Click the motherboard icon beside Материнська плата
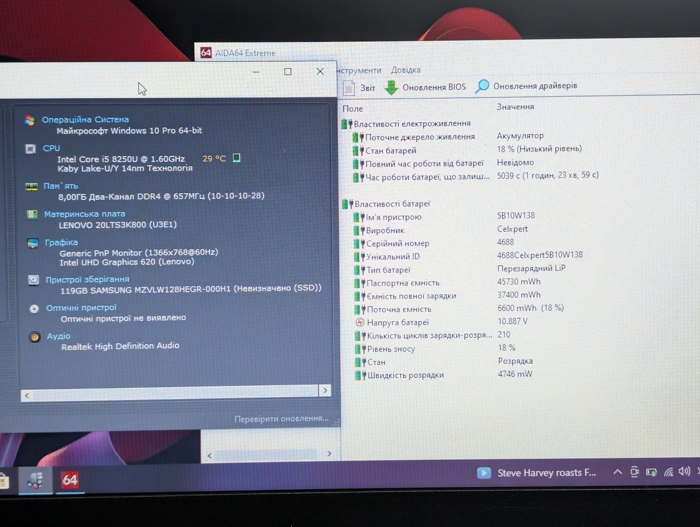This screenshot has height=527, width=700. (32, 215)
